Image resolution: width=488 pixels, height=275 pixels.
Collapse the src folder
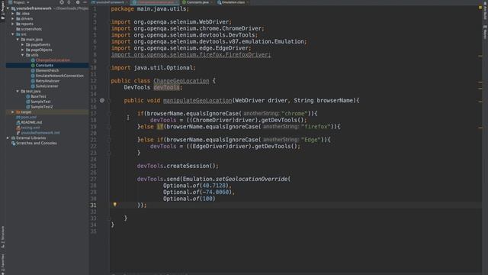(x=13, y=34)
